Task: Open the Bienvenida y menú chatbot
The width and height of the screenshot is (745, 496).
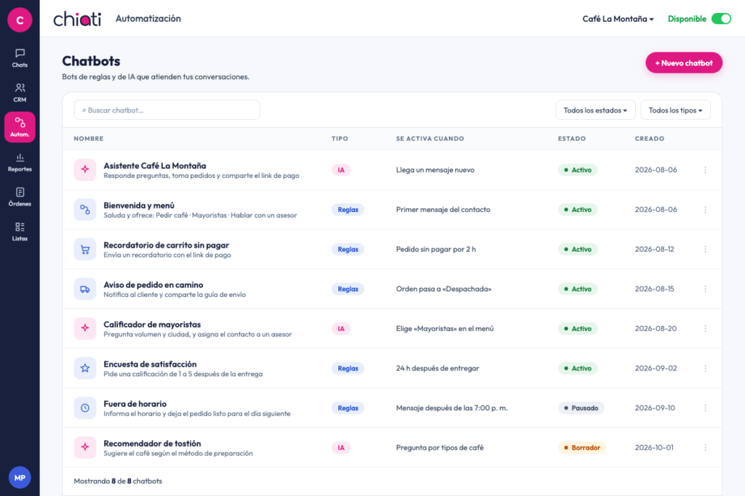Action: [x=139, y=206]
